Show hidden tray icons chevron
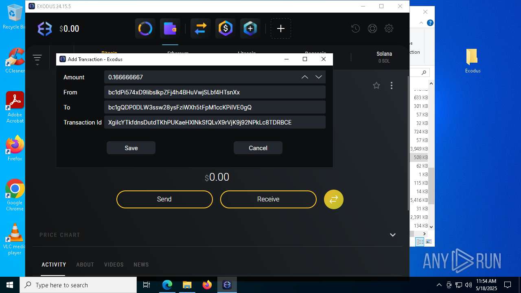Viewport: 521px width, 293px height. click(x=439, y=285)
